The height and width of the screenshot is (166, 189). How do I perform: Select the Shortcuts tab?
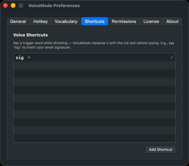coord(94,21)
